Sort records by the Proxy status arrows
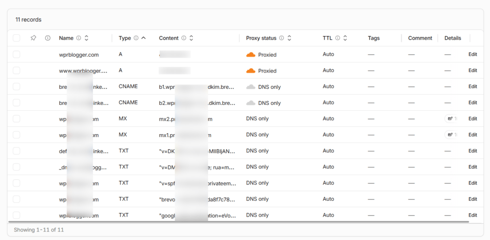The height and width of the screenshot is (240, 490). (x=290, y=38)
